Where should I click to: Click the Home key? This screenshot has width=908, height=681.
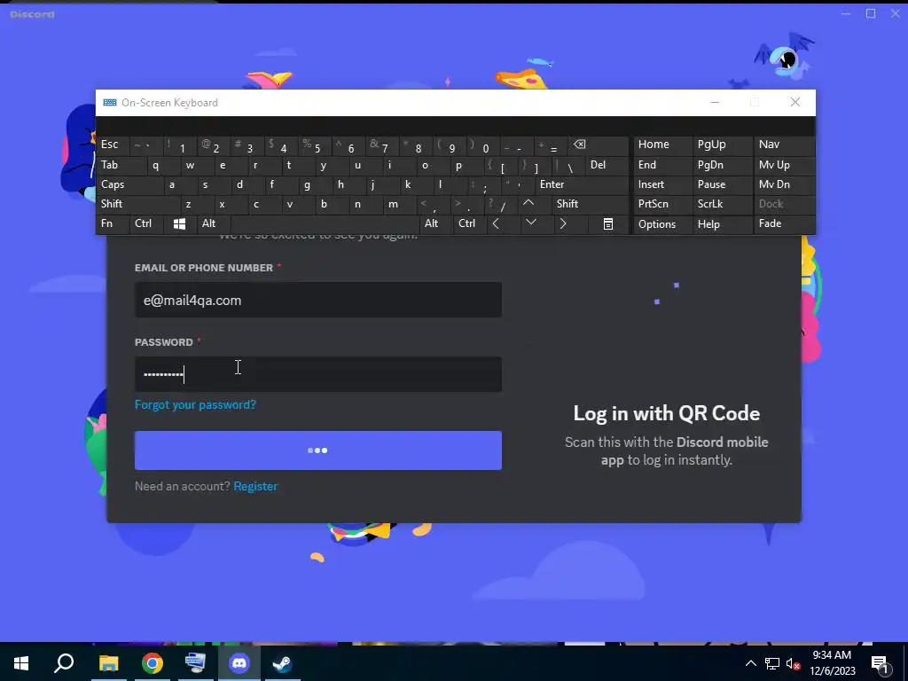tap(662, 145)
